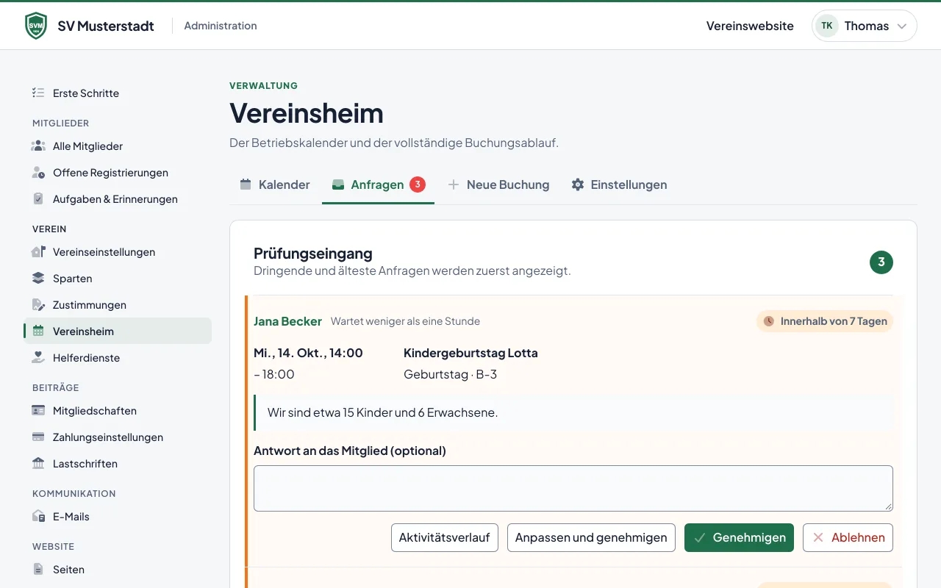This screenshot has width=941, height=588.
Task: Click the Offene Registrierungen user-clock icon
Action: pos(38,173)
